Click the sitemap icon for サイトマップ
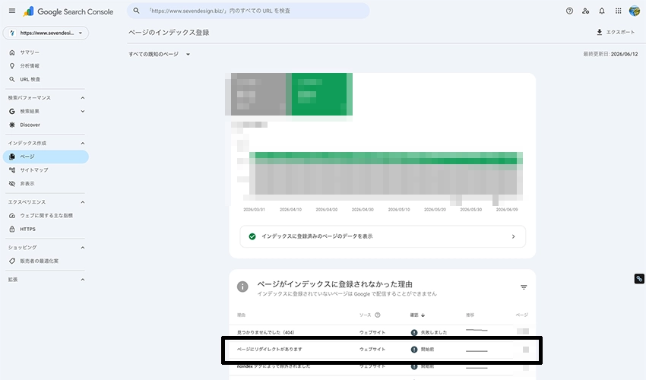 click(x=12, y=170)
